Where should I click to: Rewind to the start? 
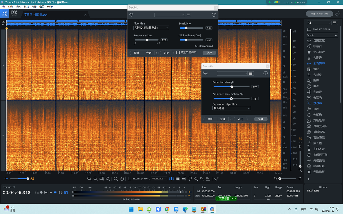click(46, 192)
